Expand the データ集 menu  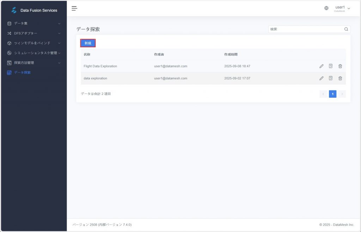[33, 24]
